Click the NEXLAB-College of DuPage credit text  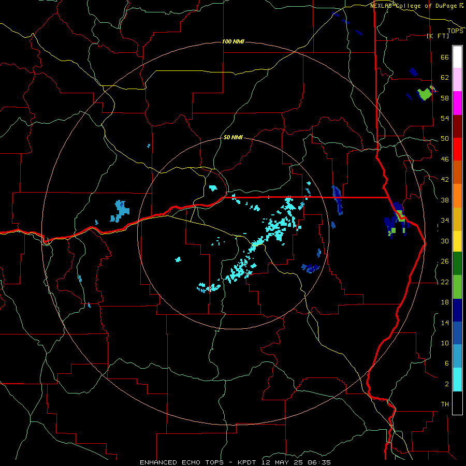tap(416, 6)
